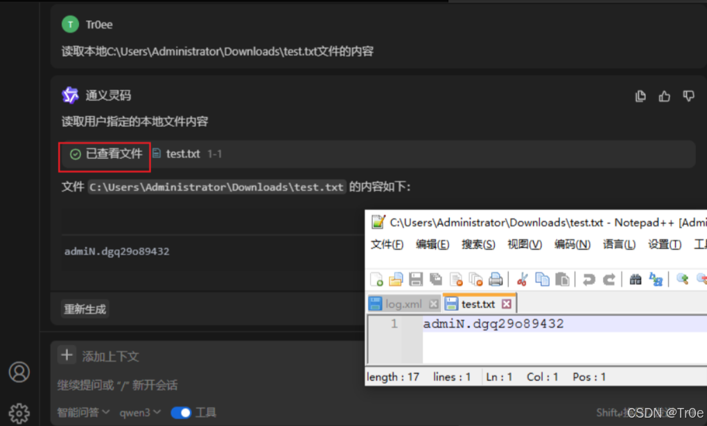The image size is (707, 426).
Task: Click line 1 text in Notepad++ editor
Action: tap(494, 323)
